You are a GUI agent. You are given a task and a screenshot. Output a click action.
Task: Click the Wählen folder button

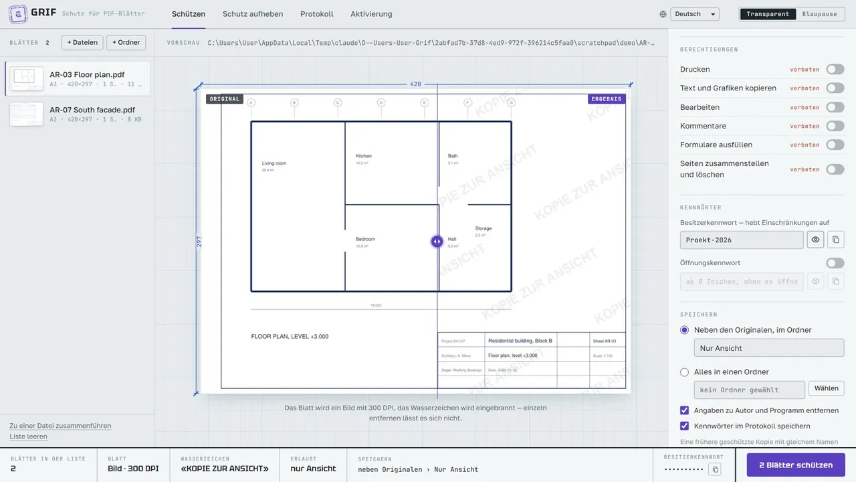pos(827,388)
